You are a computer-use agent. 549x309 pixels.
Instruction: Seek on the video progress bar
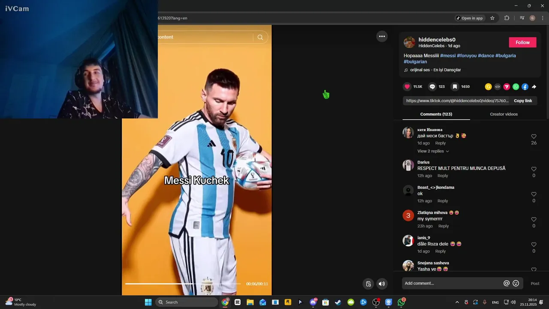tap(183, 284)
